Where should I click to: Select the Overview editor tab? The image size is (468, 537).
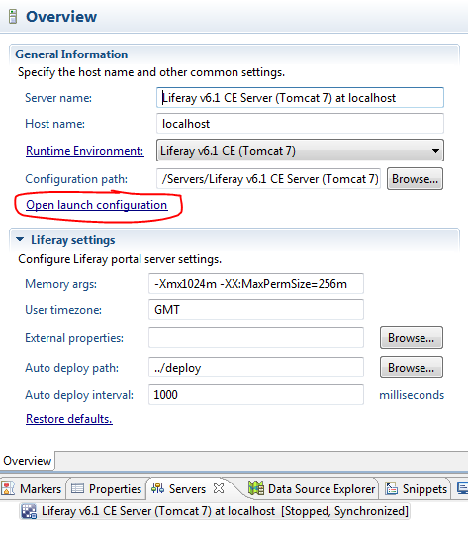point(28,461)
